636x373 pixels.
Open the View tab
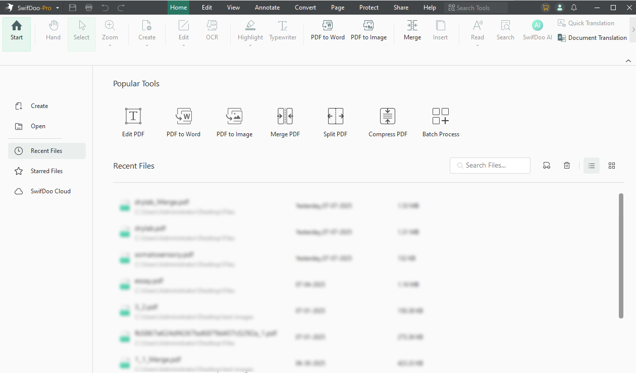click(x=234, y=8)
